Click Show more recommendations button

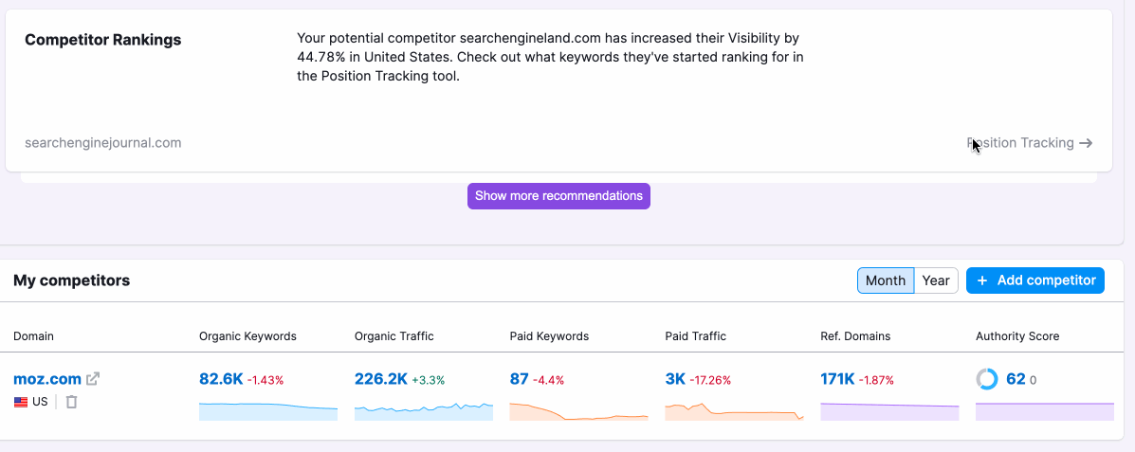click(x=558, y=196)
